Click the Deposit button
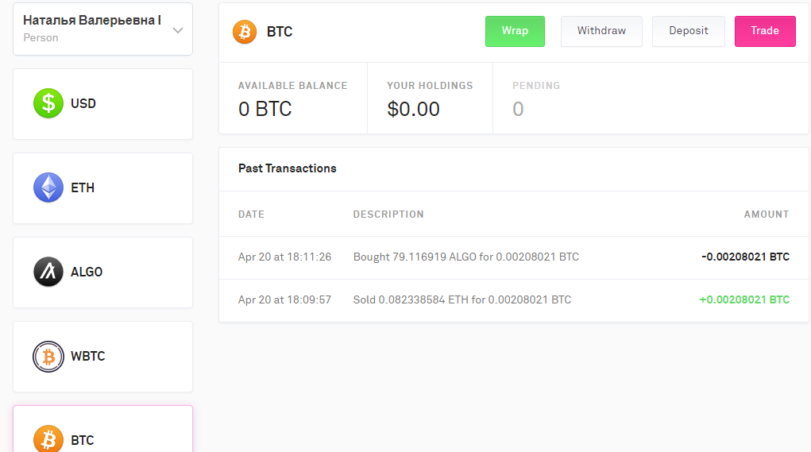 689,31
